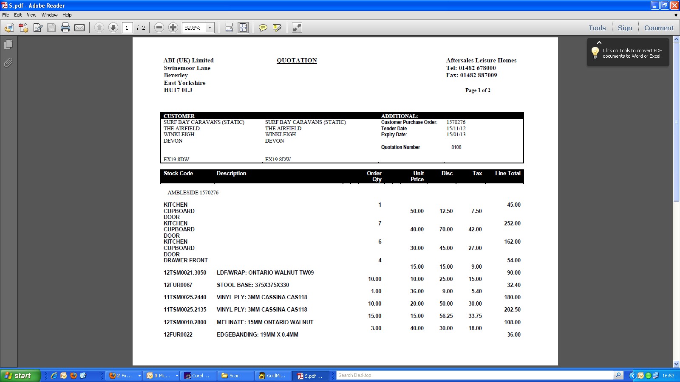Open the Tools pane

click(597, 28)
